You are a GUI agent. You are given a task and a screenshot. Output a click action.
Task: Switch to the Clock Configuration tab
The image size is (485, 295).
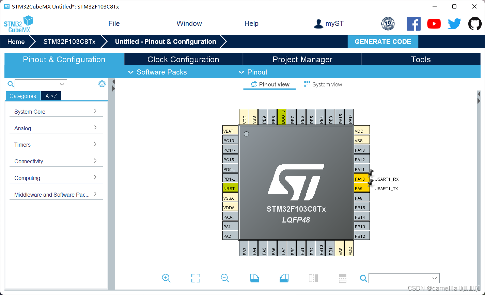(183, 59)
